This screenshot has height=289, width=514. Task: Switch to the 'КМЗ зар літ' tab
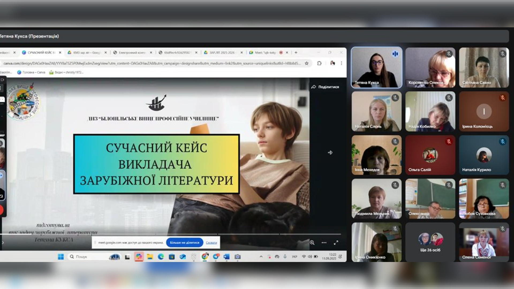coord(86,53)
